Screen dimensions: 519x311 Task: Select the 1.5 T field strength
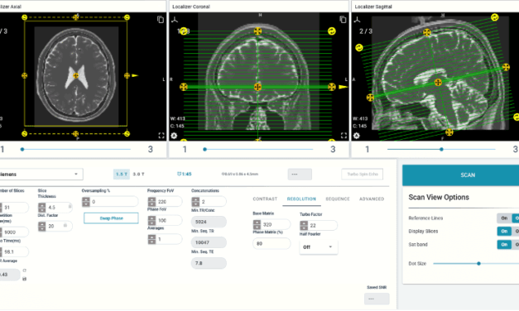(122, 174)
